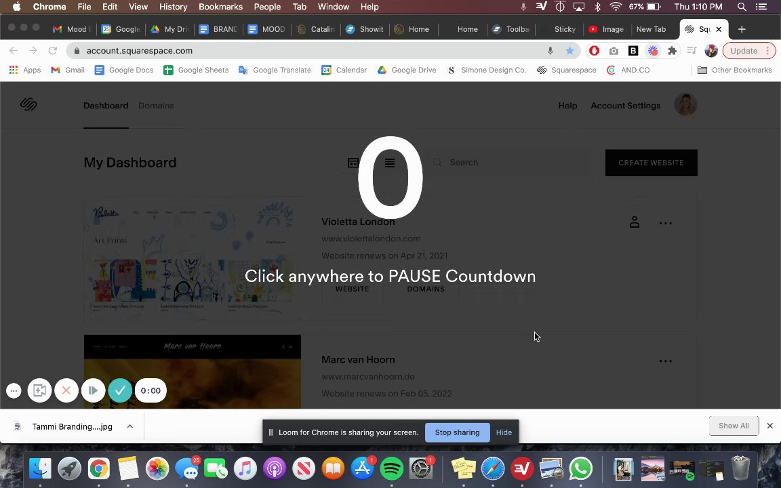Toggle the Loom camera overlay button
Screen dimensions: 781x488
click(39, 390)
